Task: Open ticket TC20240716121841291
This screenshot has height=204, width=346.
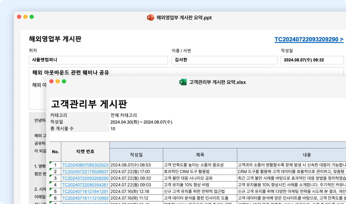Action: pos(85,191)
